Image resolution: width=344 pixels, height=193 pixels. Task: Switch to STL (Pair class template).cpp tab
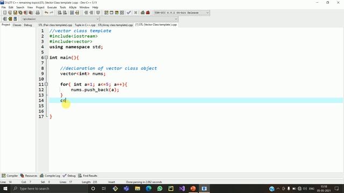pyautogui.click(x=55, y=25)
